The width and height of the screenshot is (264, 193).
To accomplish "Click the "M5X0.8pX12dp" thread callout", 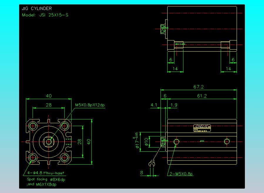I will point(90,105).
